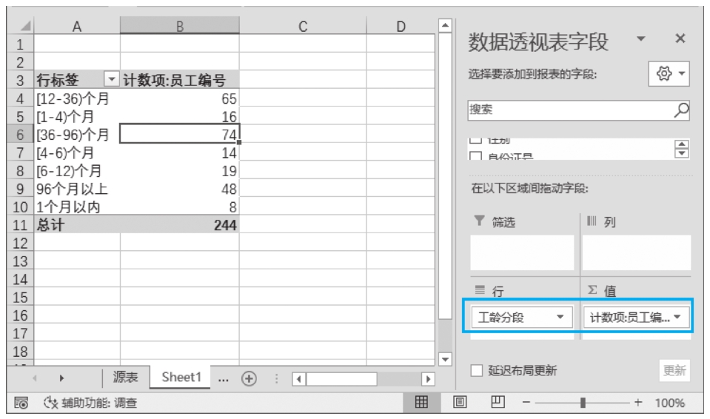The width and height of the screenshot is (710, 419).
Task: Switch to the 源表 sheet tab
Action: click(125, 377)
